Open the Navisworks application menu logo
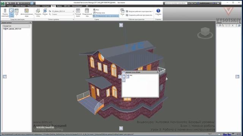 coord(3,4)
